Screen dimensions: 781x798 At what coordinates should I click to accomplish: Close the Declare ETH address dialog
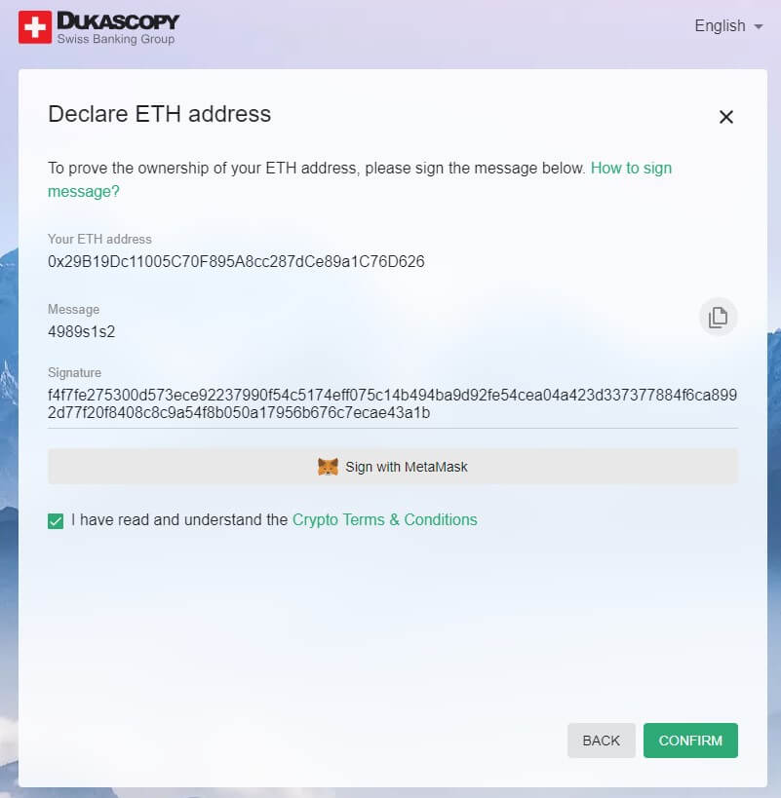pos(726,117)
